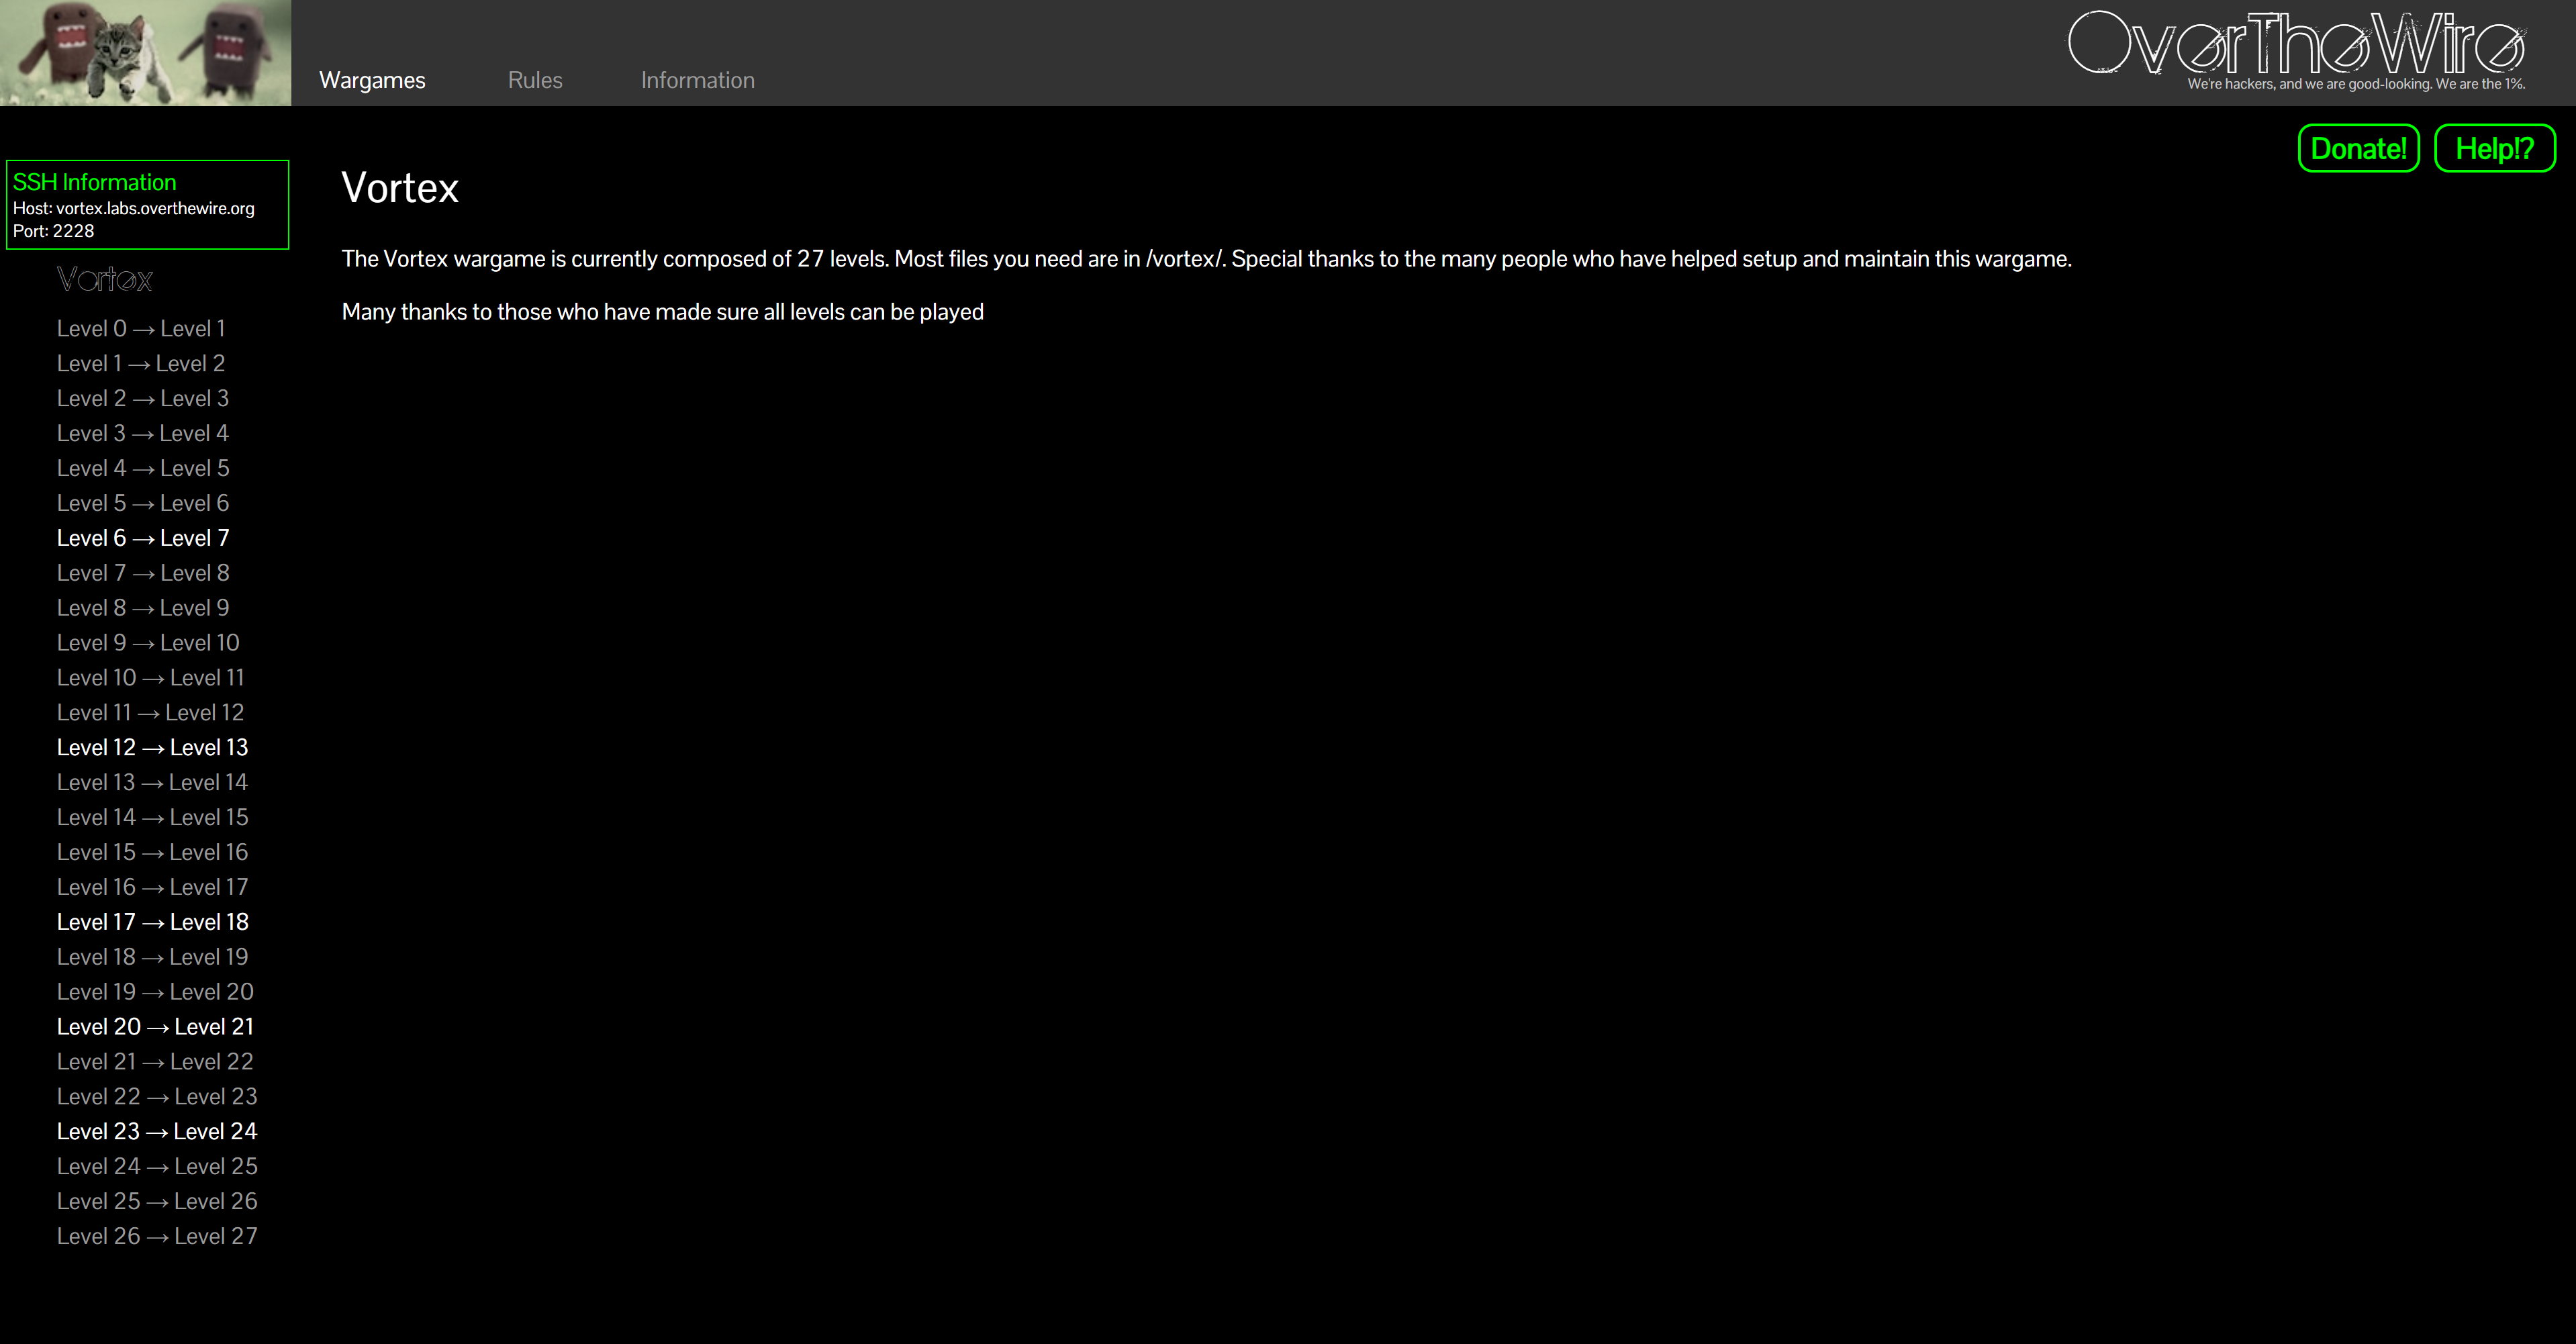Go to Level 6 → Level 7

143,538
